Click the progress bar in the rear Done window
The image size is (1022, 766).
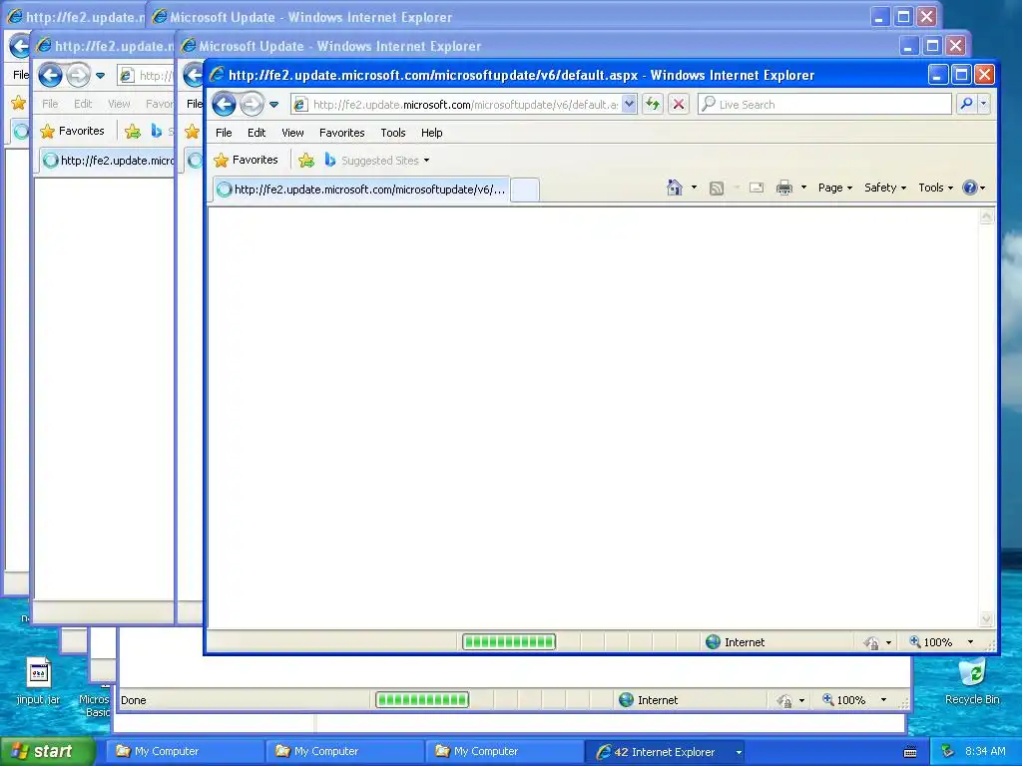[x=422, y=700]
